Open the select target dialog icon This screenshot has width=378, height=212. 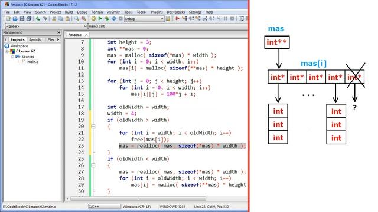168,18
